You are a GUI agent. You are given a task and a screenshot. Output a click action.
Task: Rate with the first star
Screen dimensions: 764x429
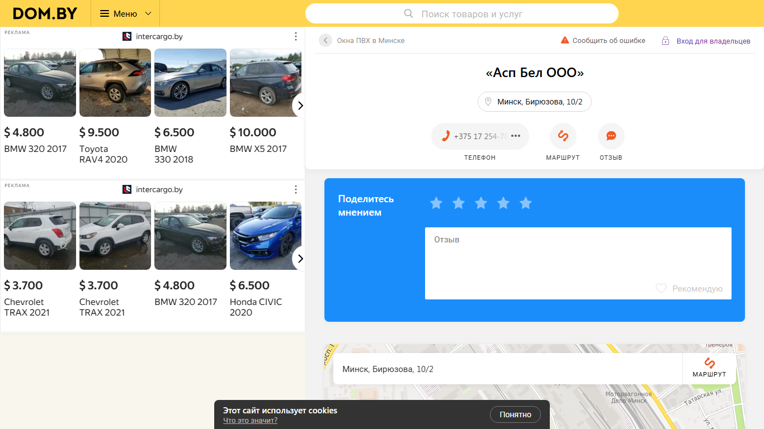[436, 203]
